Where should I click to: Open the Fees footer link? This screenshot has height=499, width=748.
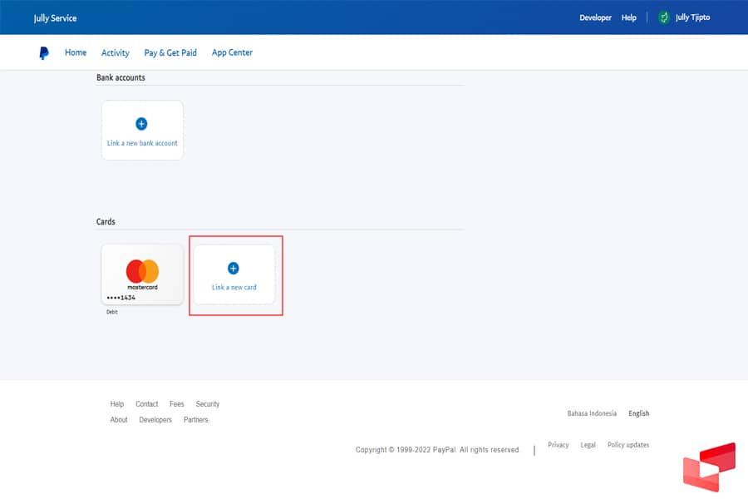tap(177, 404)
